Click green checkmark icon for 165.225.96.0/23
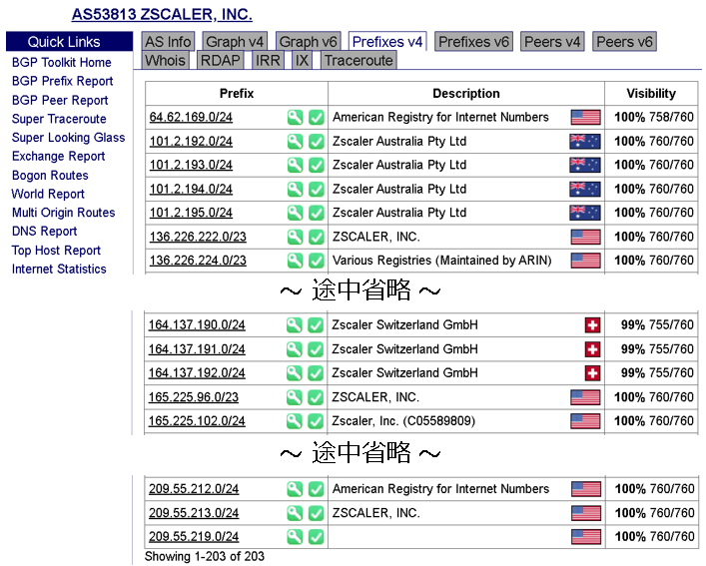 316,397
